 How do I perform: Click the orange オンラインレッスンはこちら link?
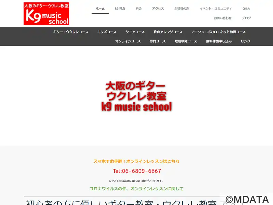(x=136, y=161)
